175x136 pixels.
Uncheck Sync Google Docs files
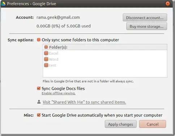point(39,88)
